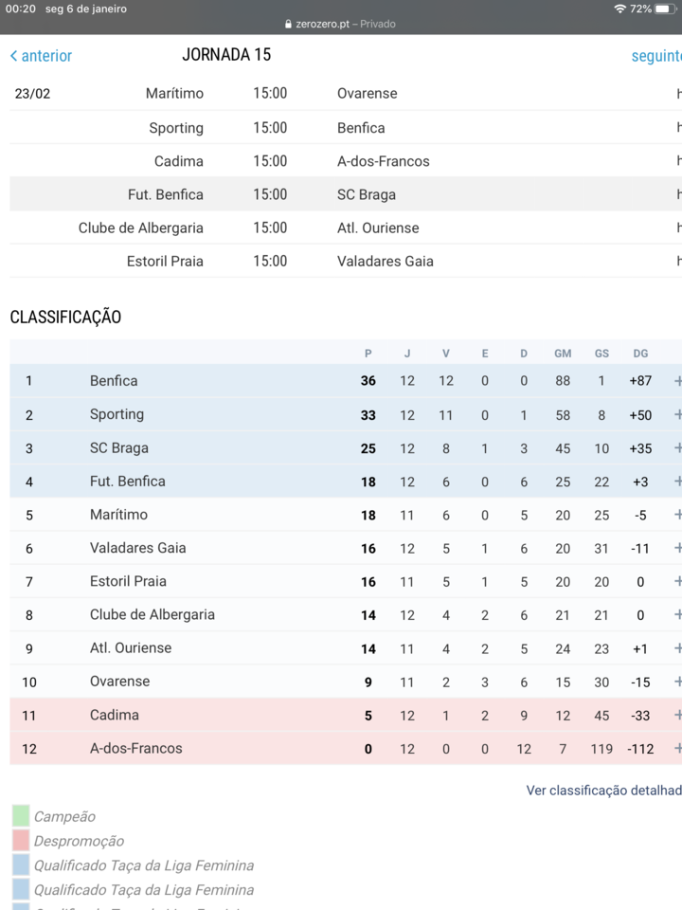Tap the zerozero.pt address bar
The image size is (682, 910).
point(341,24)
